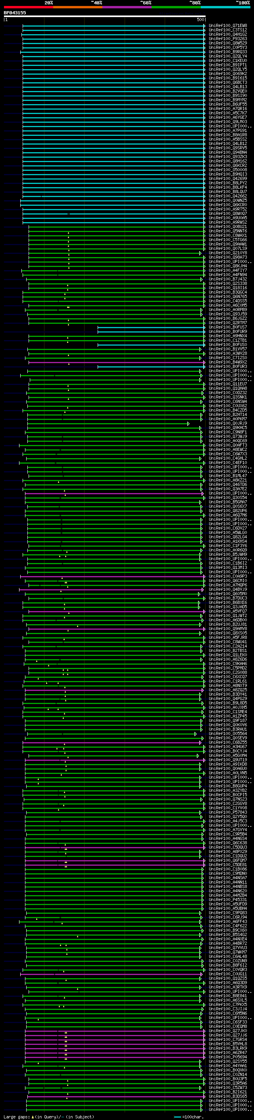
Task: Select hit label UniRef100_A4FIY7
Action: pos(228,271)
